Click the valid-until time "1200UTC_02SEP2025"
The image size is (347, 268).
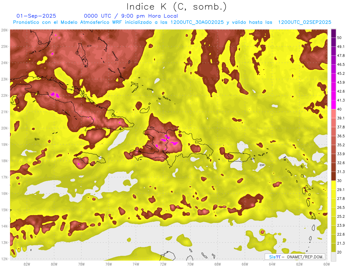pos(304,22)
